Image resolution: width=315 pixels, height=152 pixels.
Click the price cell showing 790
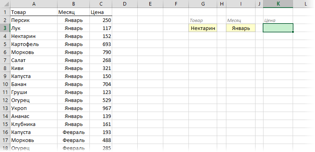click(x=101, y=52)
